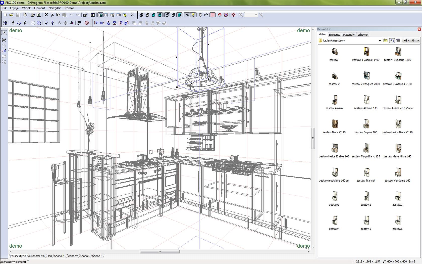Click the flip/mirror element icon
The width and height of the screenshot is (422, 264).
coord(72,23)
